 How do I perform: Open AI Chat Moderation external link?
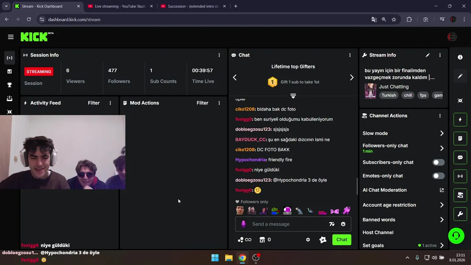[x=442, y=190]
